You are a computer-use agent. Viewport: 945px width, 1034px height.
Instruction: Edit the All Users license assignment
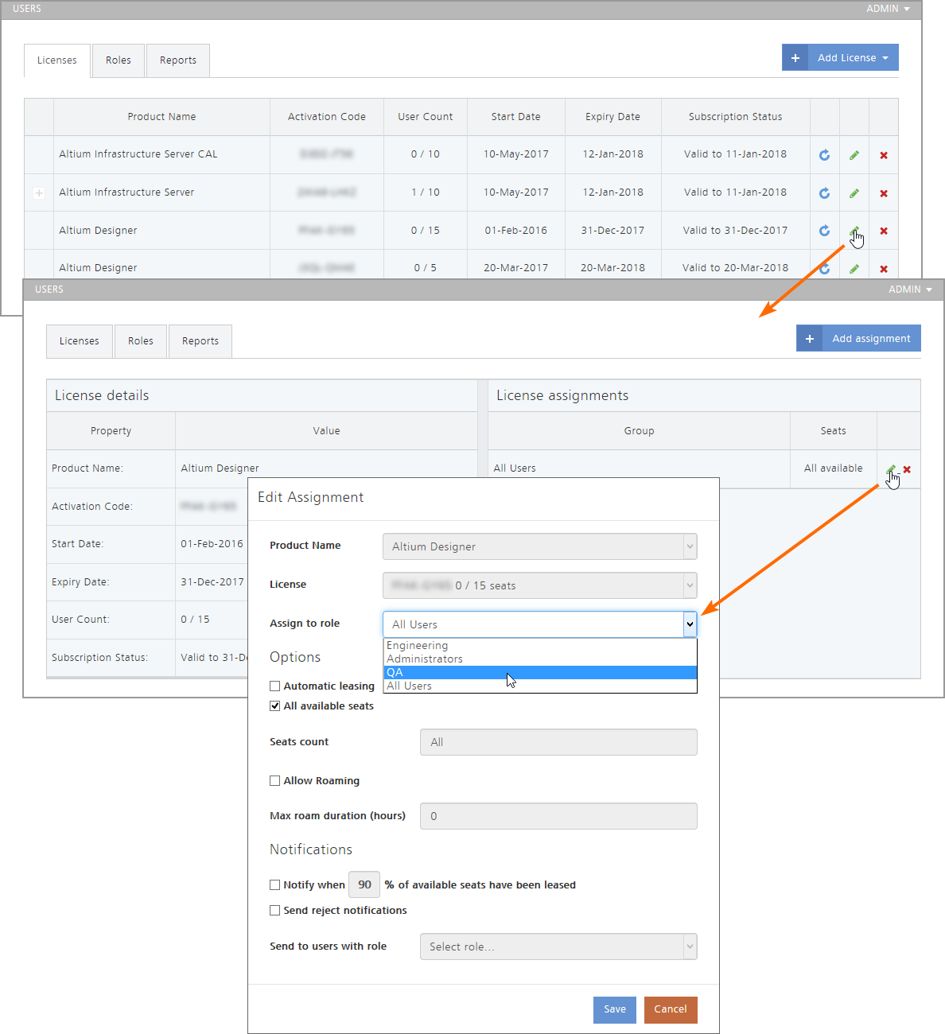pyautogui.click(x=890, y=469)
